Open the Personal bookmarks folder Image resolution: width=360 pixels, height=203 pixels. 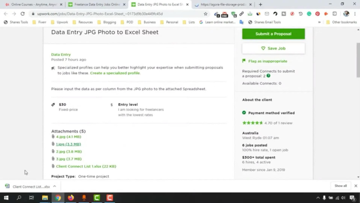[x=169, y=22]
